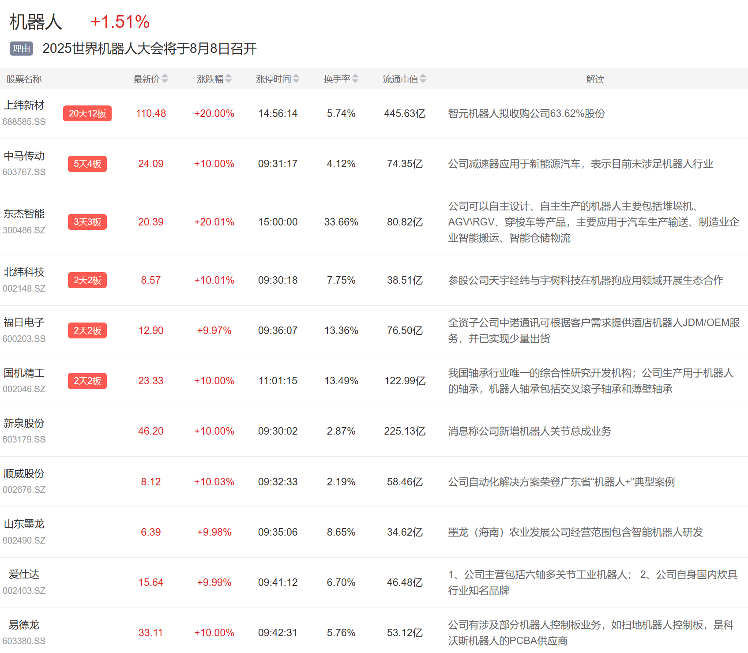Click 易德龙 stock name

tap(24, 625)
